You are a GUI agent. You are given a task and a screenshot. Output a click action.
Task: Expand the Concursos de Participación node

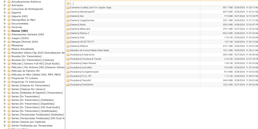[x=4, y=9]
